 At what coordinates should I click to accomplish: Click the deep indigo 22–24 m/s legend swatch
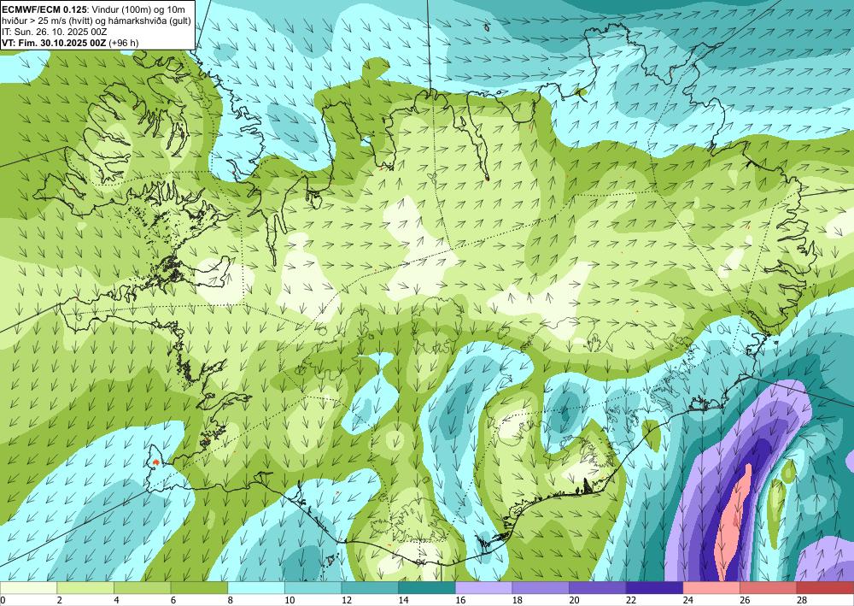coord(654,588)
